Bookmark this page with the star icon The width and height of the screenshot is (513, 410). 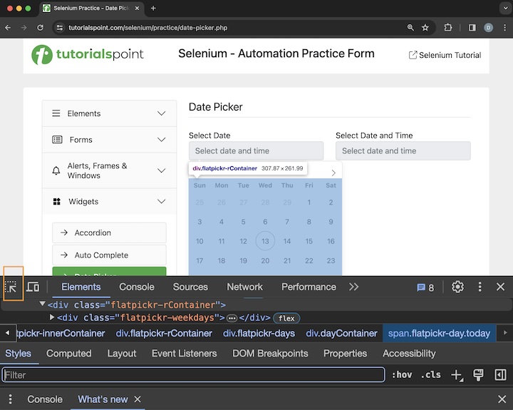425,27
